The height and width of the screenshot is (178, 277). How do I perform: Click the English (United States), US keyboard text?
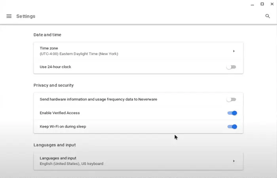coord(71,164)
